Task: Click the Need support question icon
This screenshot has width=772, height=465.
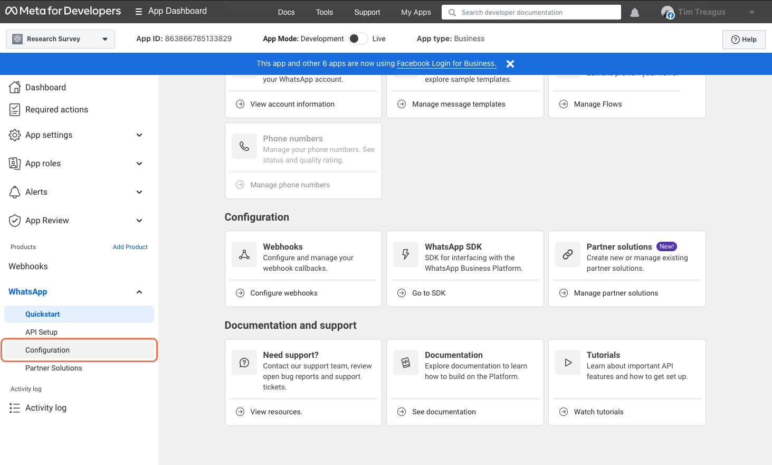Action: tap(244, 363)
